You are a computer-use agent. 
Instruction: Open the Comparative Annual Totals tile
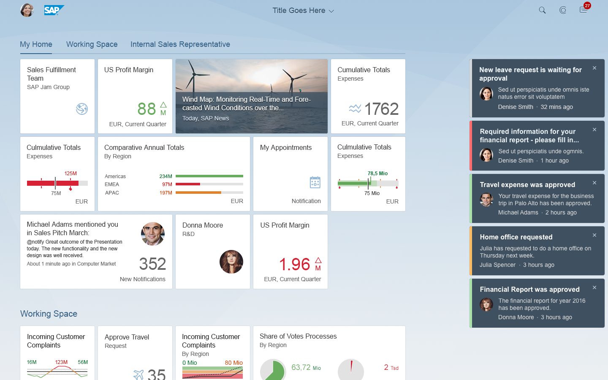click(x=174, y=174)
